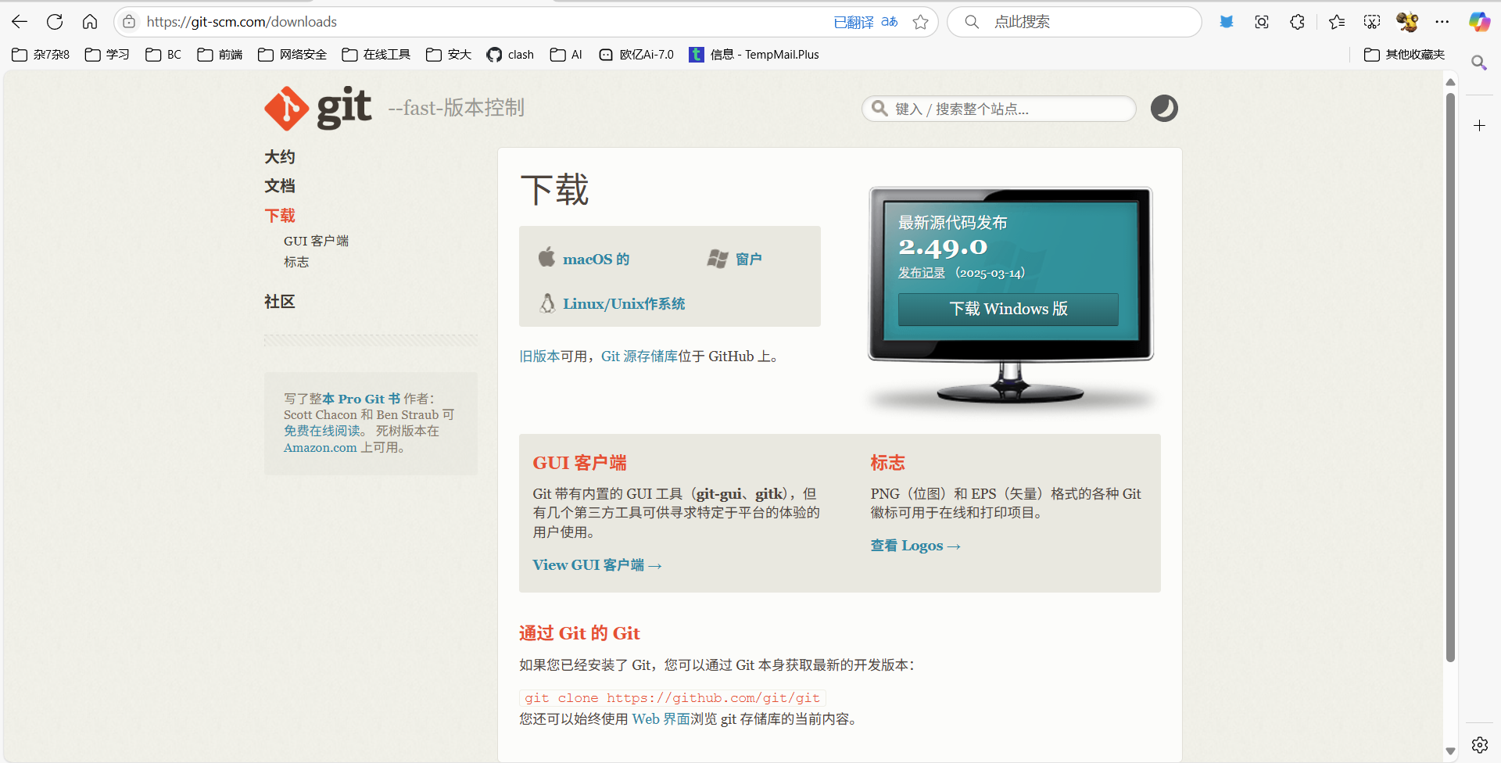This screenshot has width=1501, height=763.
Task: Add a sidebar app with plus icon
Action: (1479, 125)
